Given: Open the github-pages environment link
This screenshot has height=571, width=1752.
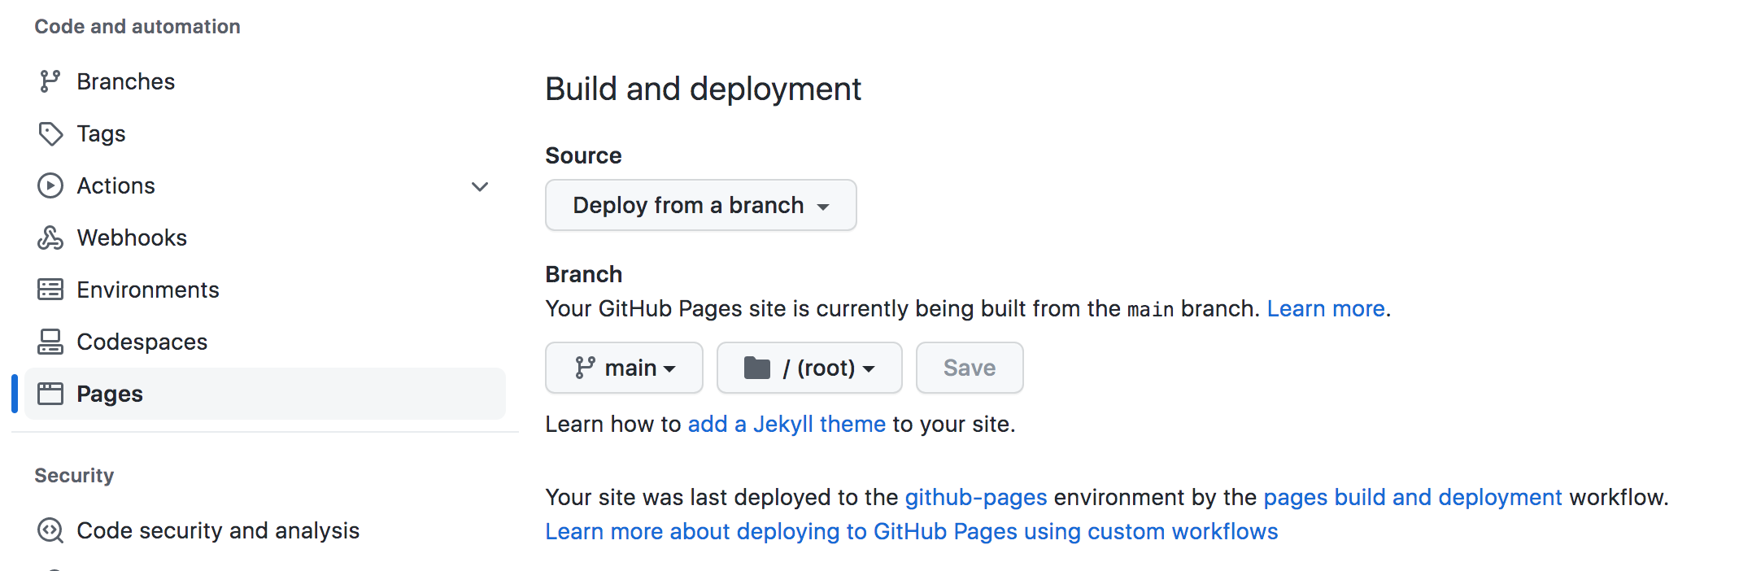Looking at the screenshot, I should coord(976,498).
